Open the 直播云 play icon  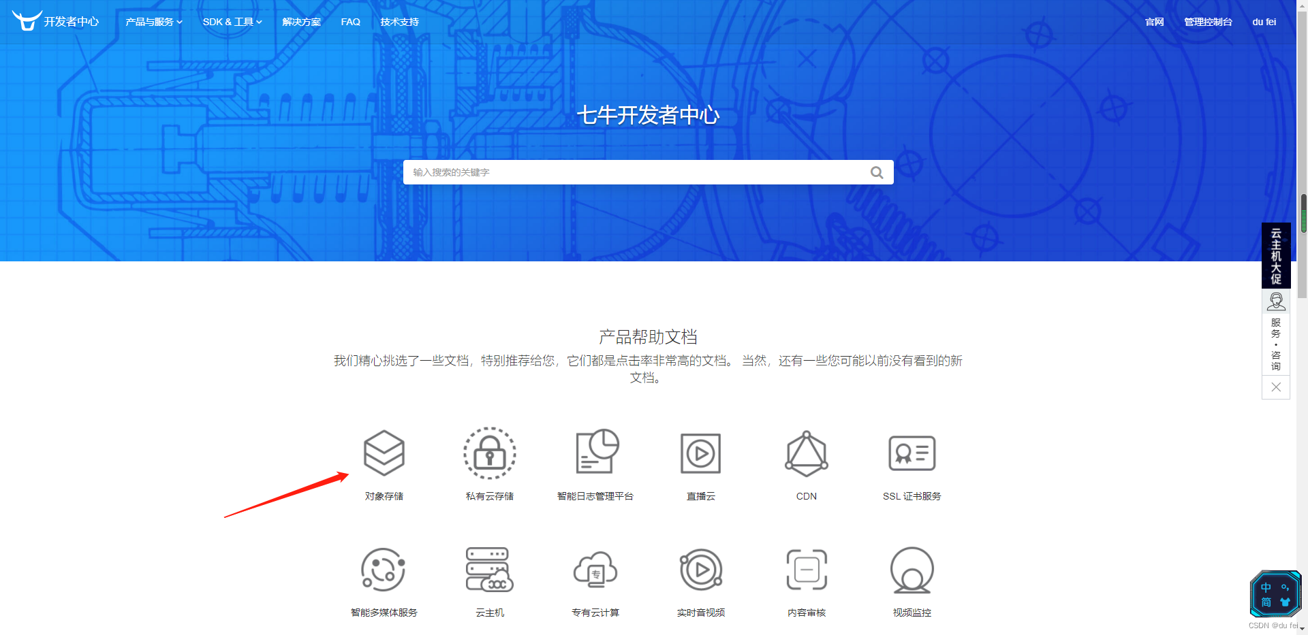tap(700, 453)
